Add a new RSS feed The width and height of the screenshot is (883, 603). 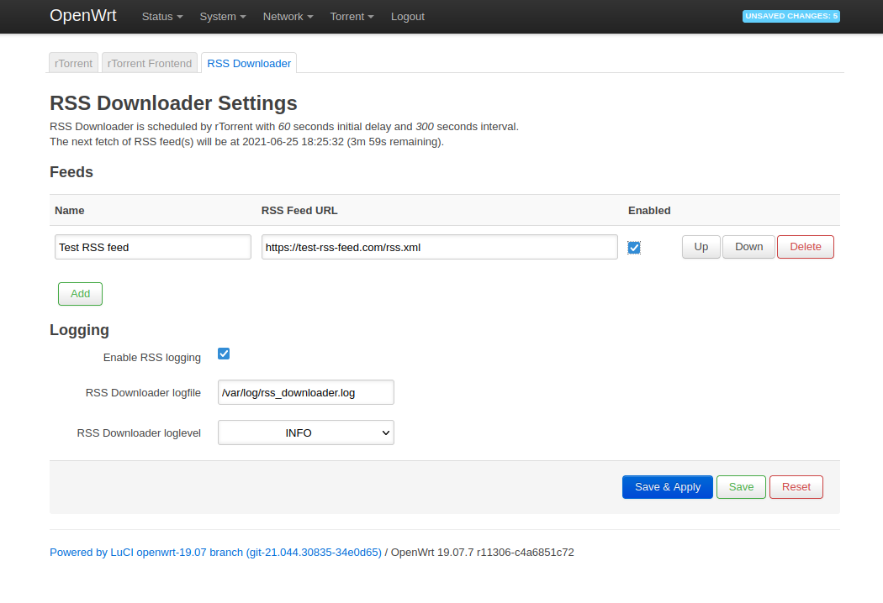tap(80, 294)
